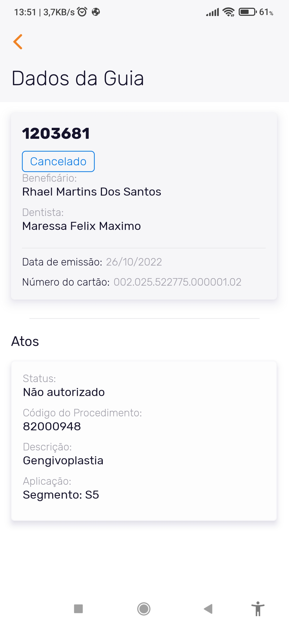The width and height of the screenshot is (289, 627).
Task: Tap the alarm clock status icon
Action: coord(82,12)
